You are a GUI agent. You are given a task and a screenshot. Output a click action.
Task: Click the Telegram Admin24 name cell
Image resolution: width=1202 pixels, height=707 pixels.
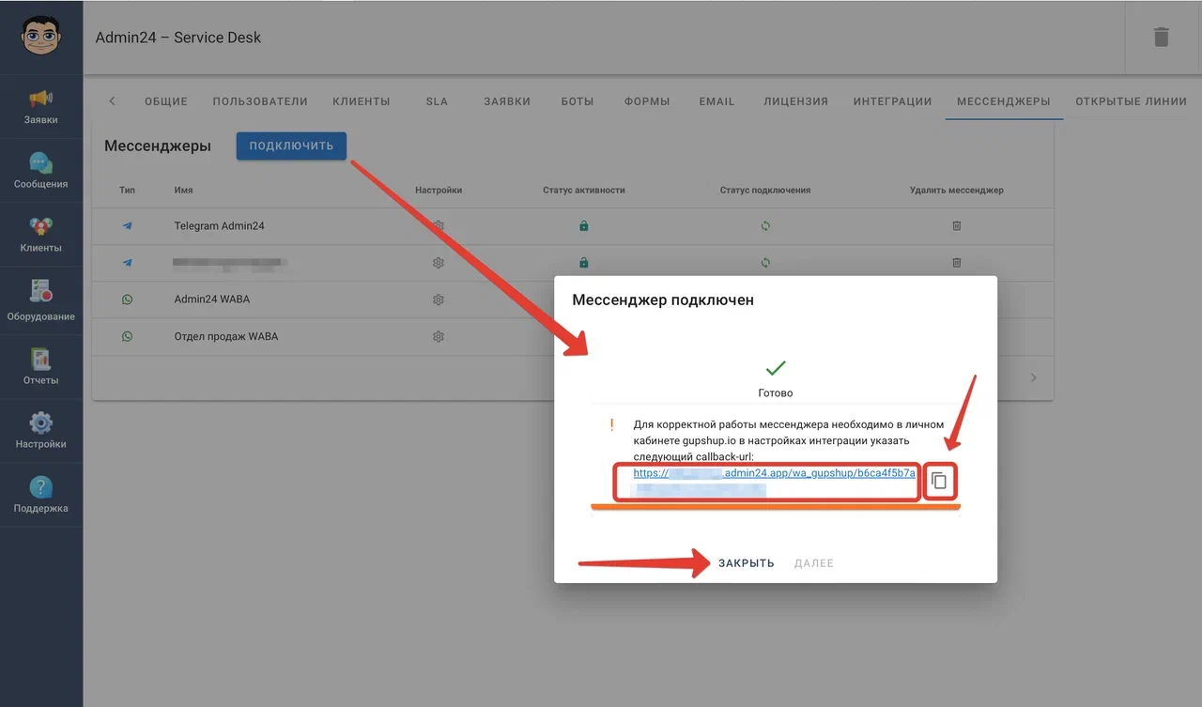coord(219,226)
